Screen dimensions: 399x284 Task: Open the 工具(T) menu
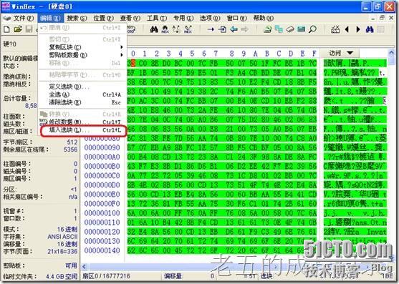(x=157, y=19)
